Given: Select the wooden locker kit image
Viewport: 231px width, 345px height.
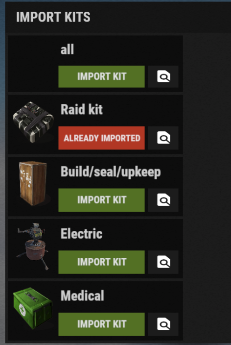Looking at the screenshot, I should click(33, 184).
